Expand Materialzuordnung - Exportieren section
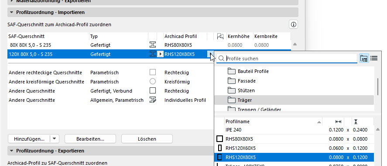Screen dimensions: 387x166 [11, 1]
